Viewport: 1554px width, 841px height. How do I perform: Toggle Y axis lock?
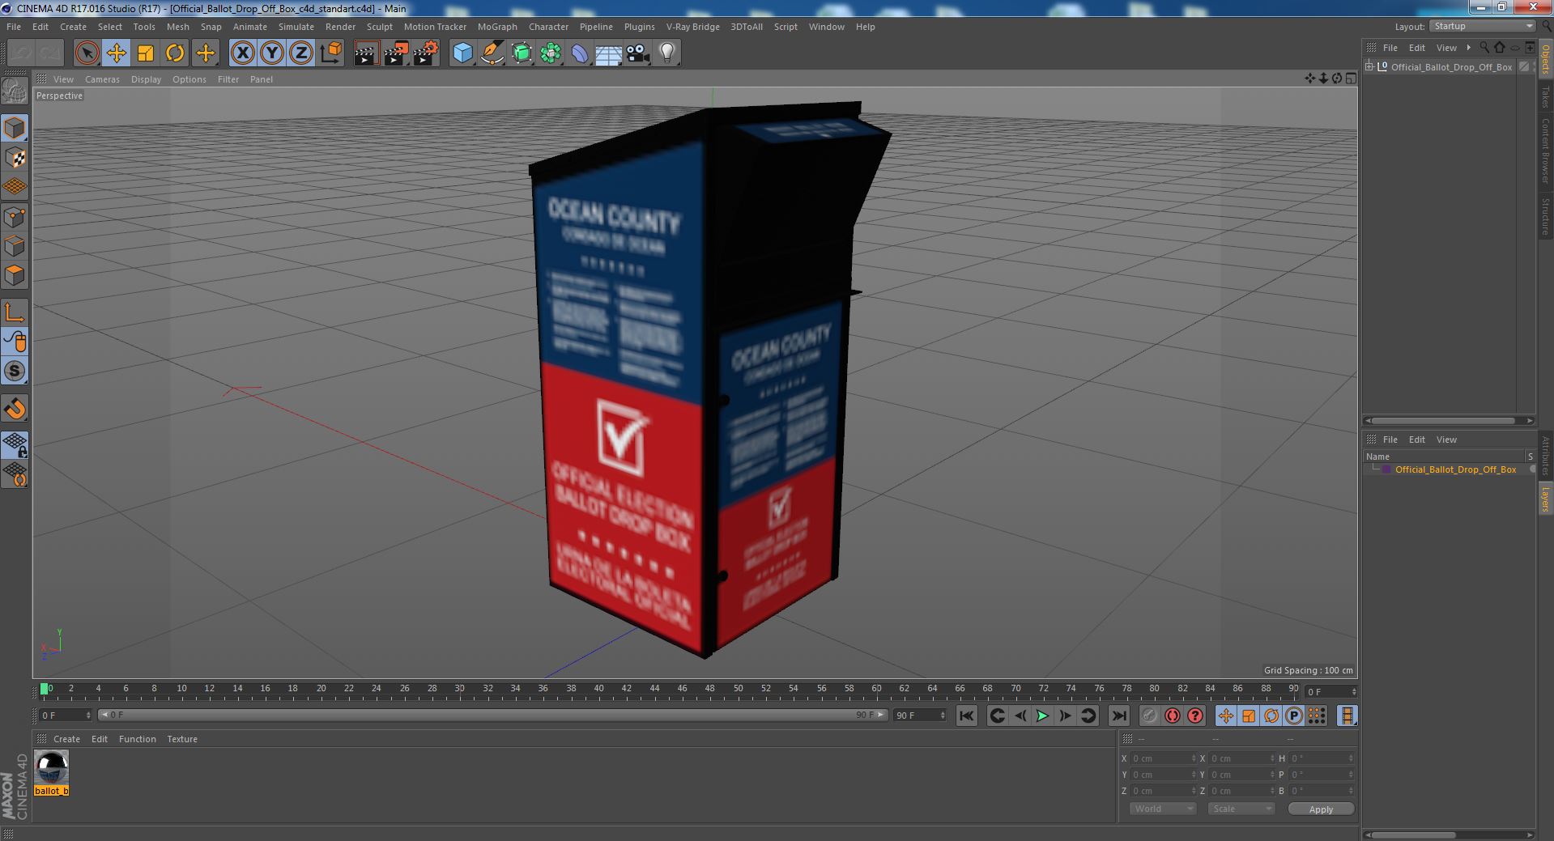[272, 53]
